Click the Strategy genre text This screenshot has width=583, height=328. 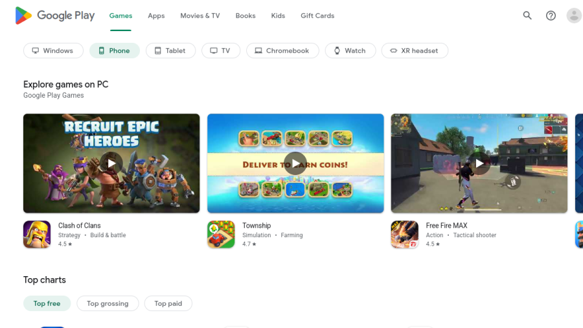[x=69, y=235]
